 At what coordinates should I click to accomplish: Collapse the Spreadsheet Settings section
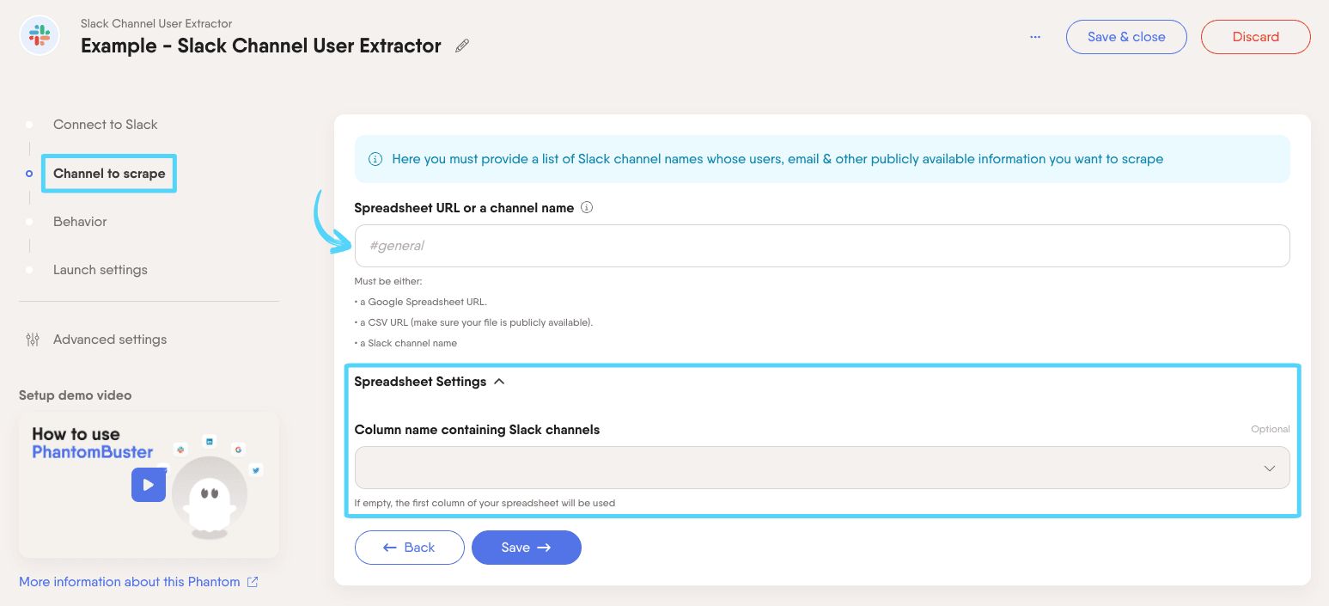[x=430, y=382]
